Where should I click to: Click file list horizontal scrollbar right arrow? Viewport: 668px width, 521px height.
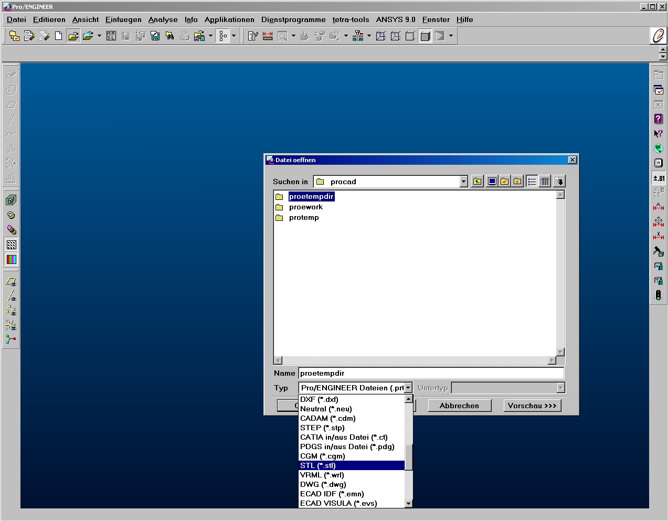point(552,360)
